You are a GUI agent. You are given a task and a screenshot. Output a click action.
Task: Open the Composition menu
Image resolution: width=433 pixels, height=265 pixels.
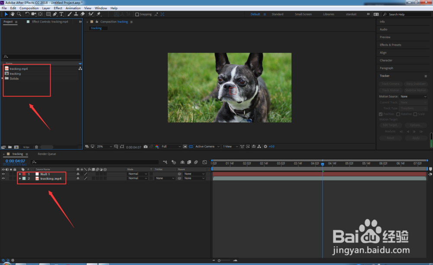point(29,8)
